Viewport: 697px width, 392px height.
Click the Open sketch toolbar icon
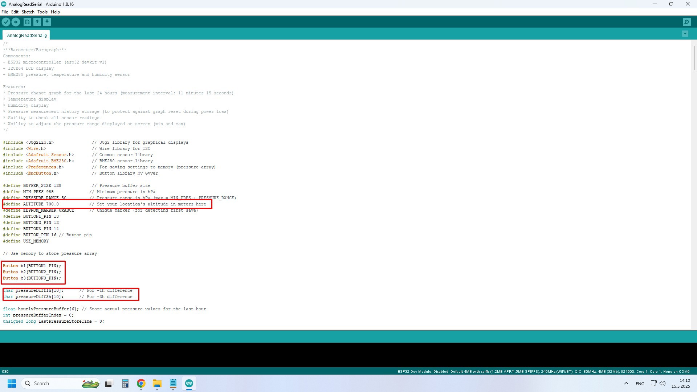37,22
